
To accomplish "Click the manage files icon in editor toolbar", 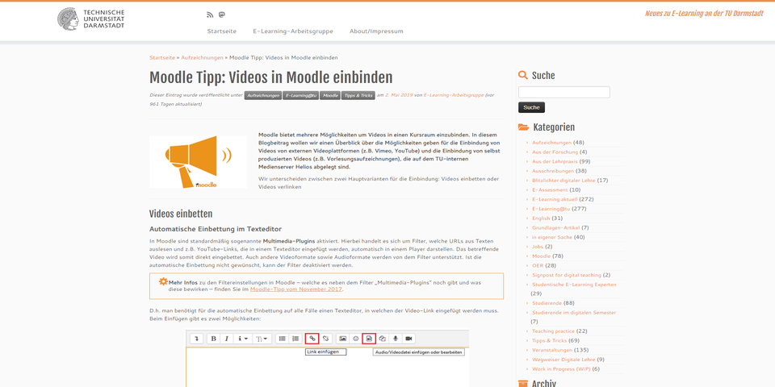I will point(382,339).
